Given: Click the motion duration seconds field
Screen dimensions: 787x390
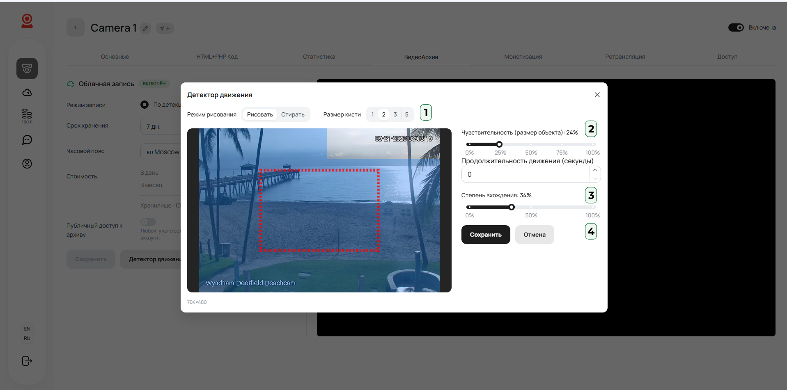Looking at the screenshot, I should 526,174.
